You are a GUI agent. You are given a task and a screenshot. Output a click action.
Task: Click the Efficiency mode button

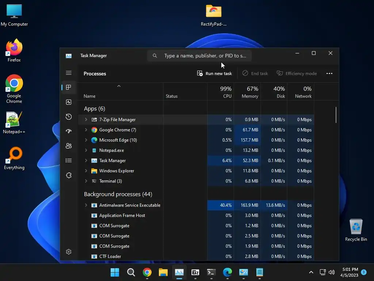click(x=297, y=74)
